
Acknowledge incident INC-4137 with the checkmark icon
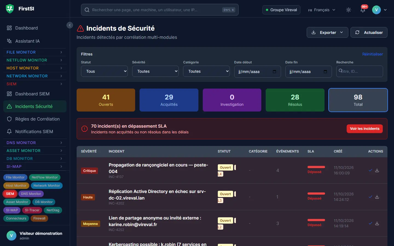[x=370, y=170]
